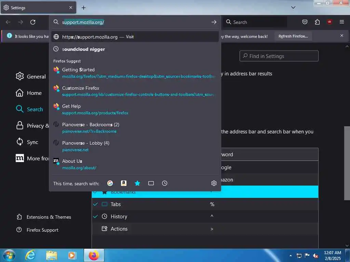Viewport: 350px width, 262px height.
Task: Close the Settings tab
Action: (70, 8)
